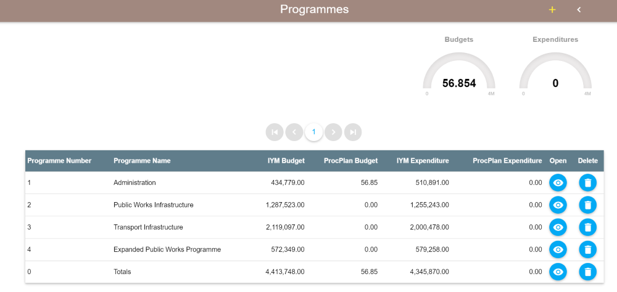Delete the Administration programme row
The width and height of the screenshot is (617, 292).
(587, 183)
